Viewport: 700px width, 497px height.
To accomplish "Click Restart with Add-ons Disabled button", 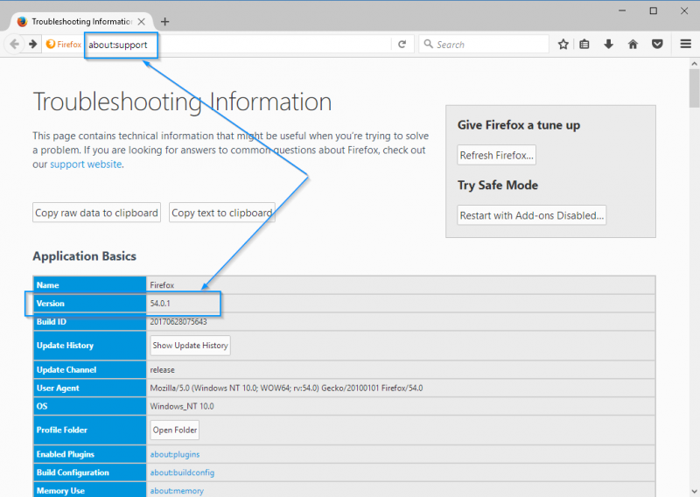I will [532, 215].
